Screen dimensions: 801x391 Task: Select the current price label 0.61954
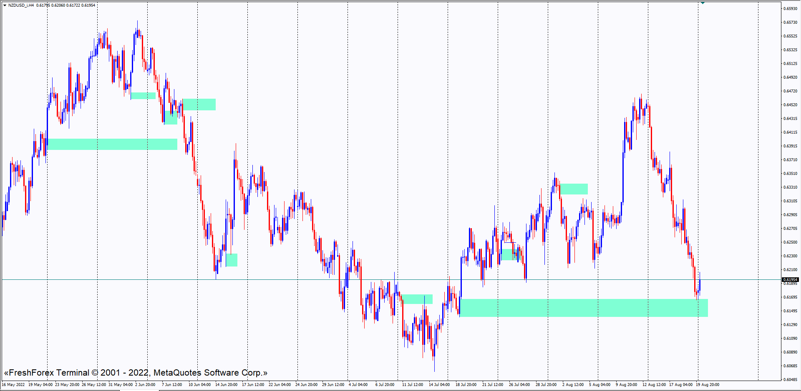click(x=790, y=280)
